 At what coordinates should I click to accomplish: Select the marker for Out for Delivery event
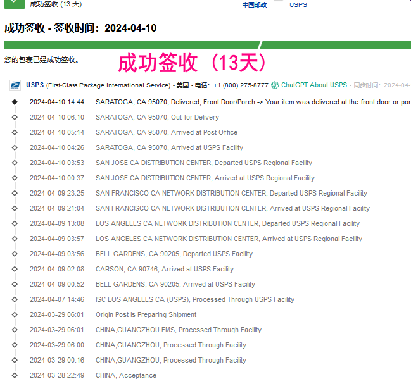click(x=15, y=117)
